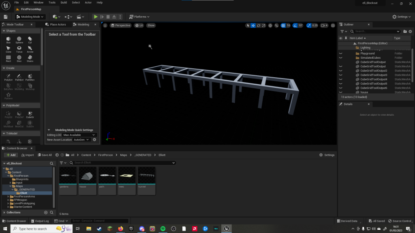Expand the FirstPersonArms folder
Viewport: 415px width, 233px height.
(8, 196)
